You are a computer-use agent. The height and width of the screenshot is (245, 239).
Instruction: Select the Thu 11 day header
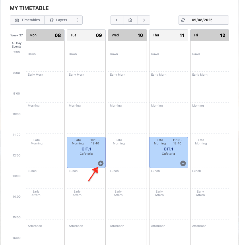click(x=168, y=35)
